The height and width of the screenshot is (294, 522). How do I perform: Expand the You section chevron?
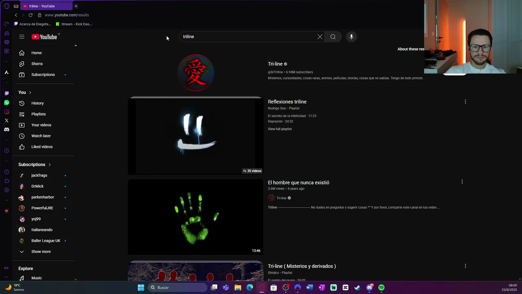coord(30,93)
